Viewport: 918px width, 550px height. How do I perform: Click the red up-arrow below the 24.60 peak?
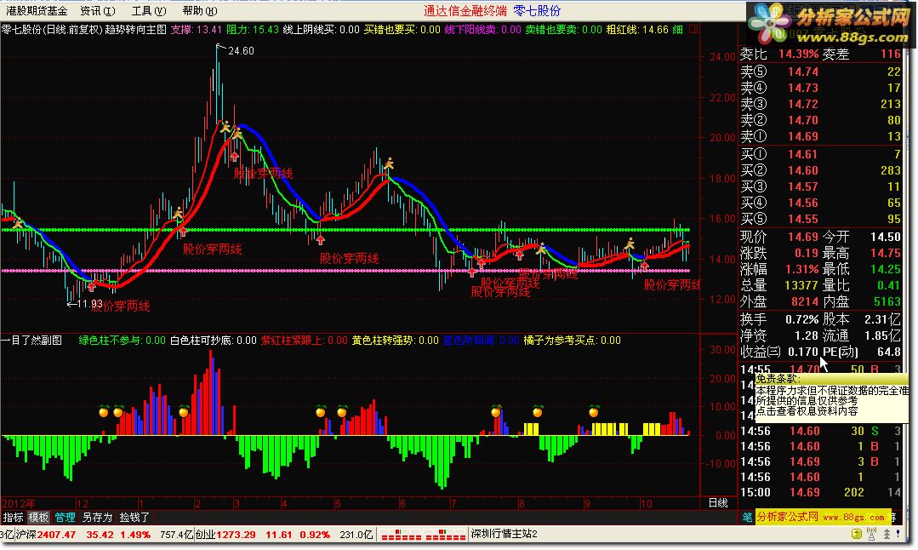pyautogui.click(x=234, y=156)
